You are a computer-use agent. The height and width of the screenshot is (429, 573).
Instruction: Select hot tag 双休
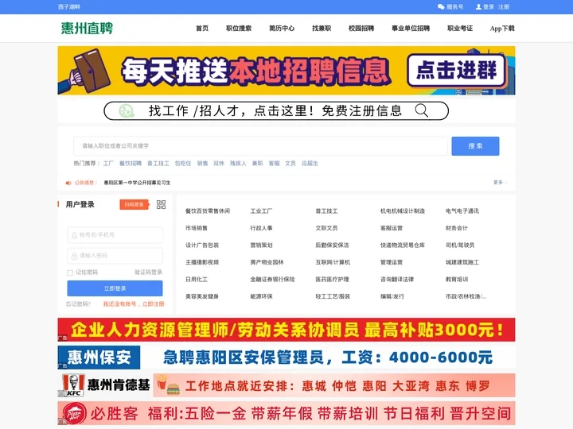(x=219, y=164)
